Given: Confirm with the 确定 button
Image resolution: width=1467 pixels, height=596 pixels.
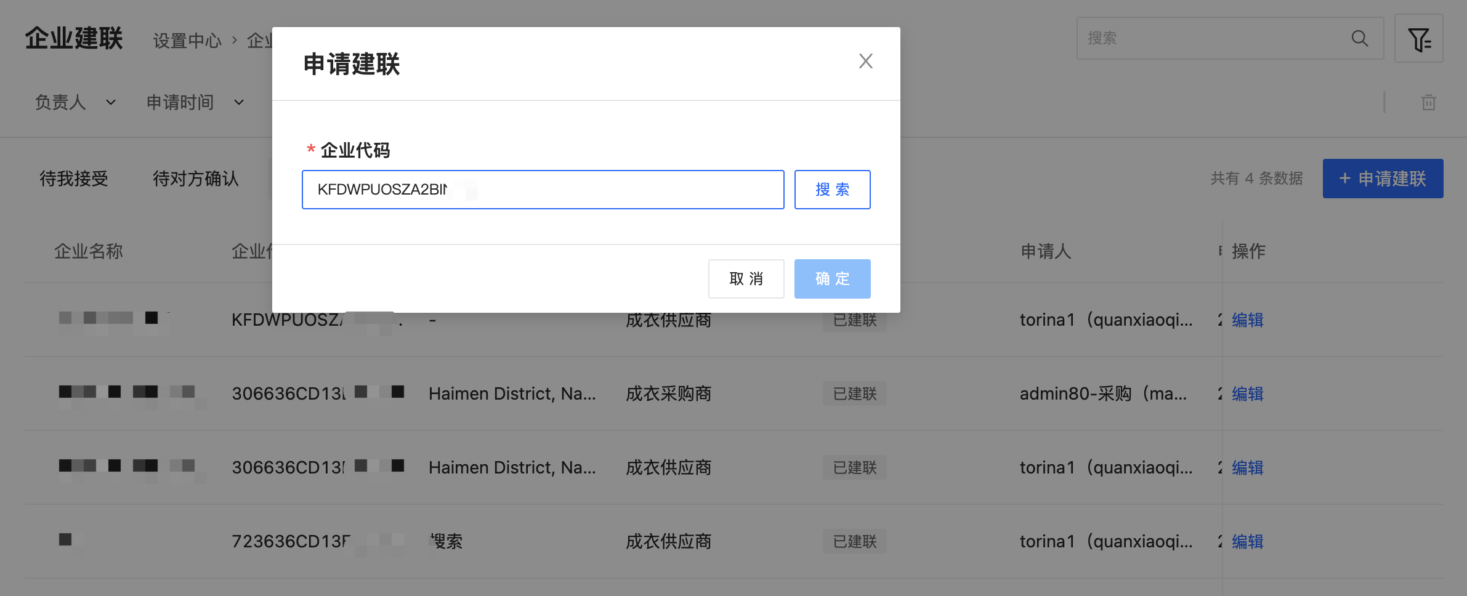Looking at the screenshot, I should [x=831, y=279].
